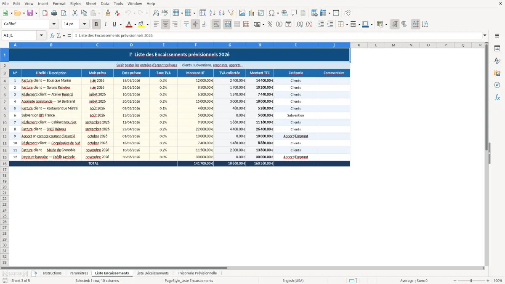
Task: Open the Format menu
Action: (x=59, y=3)
